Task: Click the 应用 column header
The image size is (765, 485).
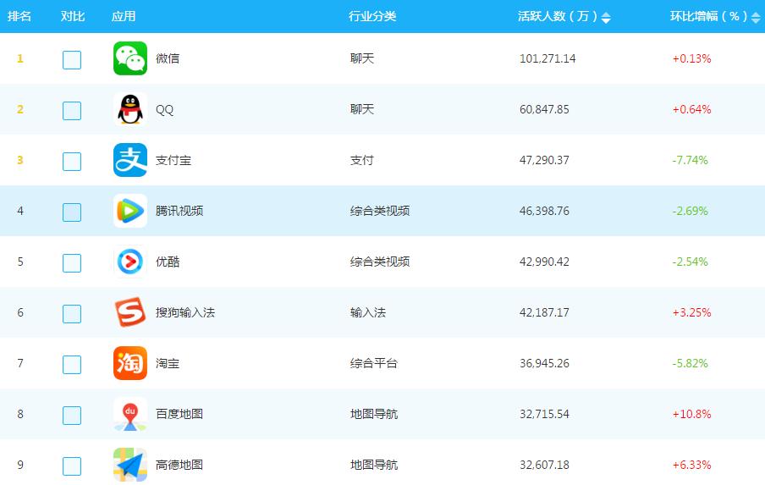Action: tap(124, 16)
